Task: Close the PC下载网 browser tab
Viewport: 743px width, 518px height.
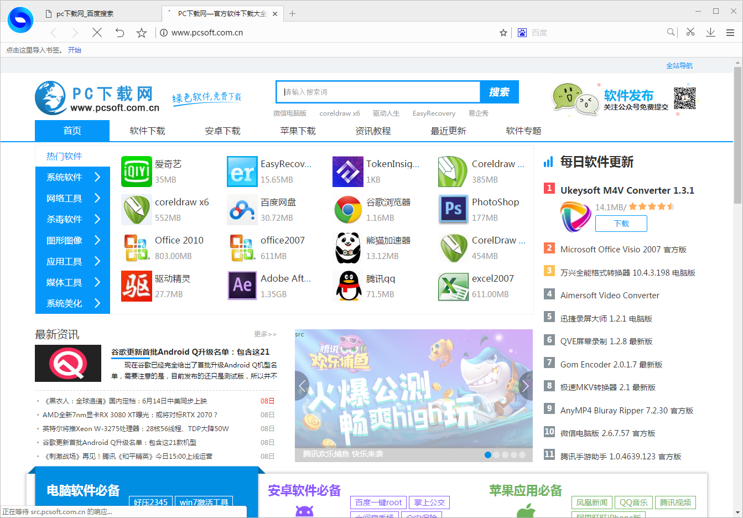Action: [276, 14]
